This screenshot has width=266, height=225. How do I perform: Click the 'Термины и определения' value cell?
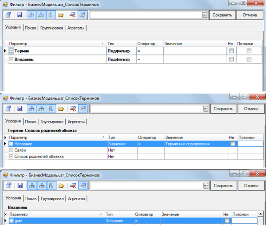pos(196,144)
